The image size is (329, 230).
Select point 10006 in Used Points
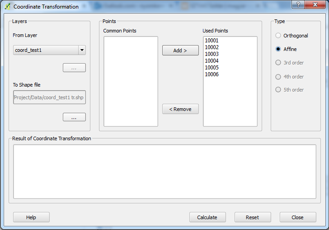pos(212,74)
